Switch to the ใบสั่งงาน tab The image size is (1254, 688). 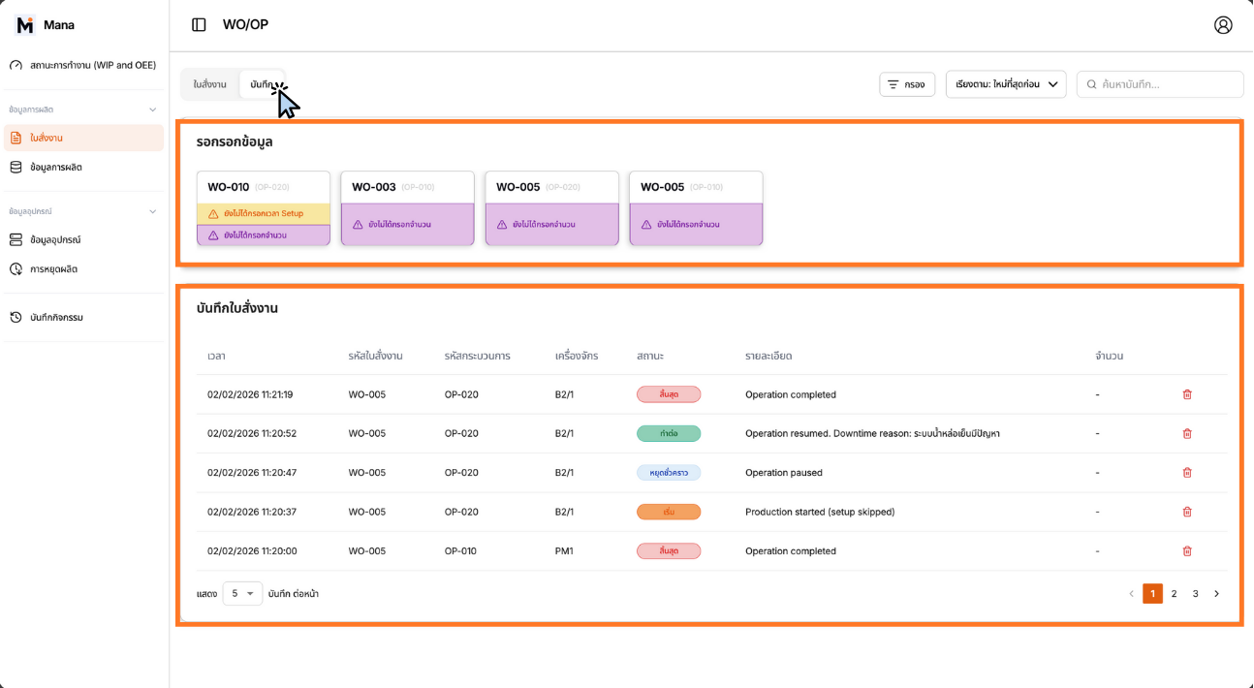tap(209, 84)
